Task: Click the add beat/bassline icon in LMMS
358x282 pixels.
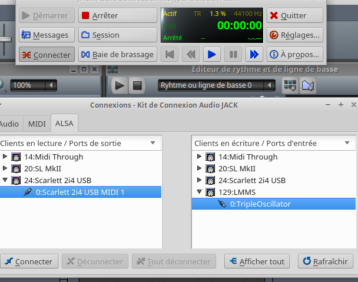Action: click(290, 85)
